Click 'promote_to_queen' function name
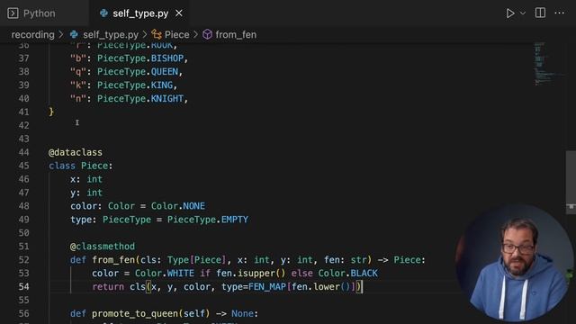Viewport: 576px width, 324px height. pos(135,314)
